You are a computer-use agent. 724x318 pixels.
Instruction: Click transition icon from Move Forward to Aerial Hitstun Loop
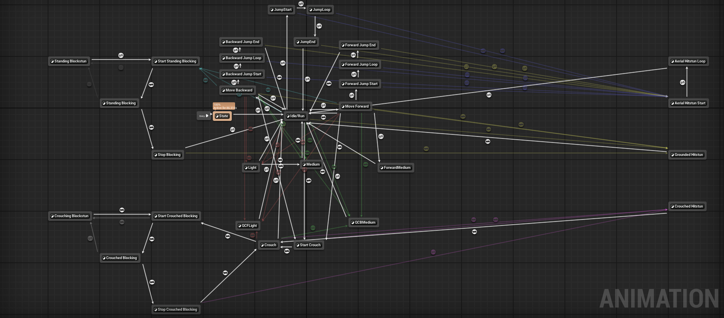pyautogui.click(x=489, y=95)
